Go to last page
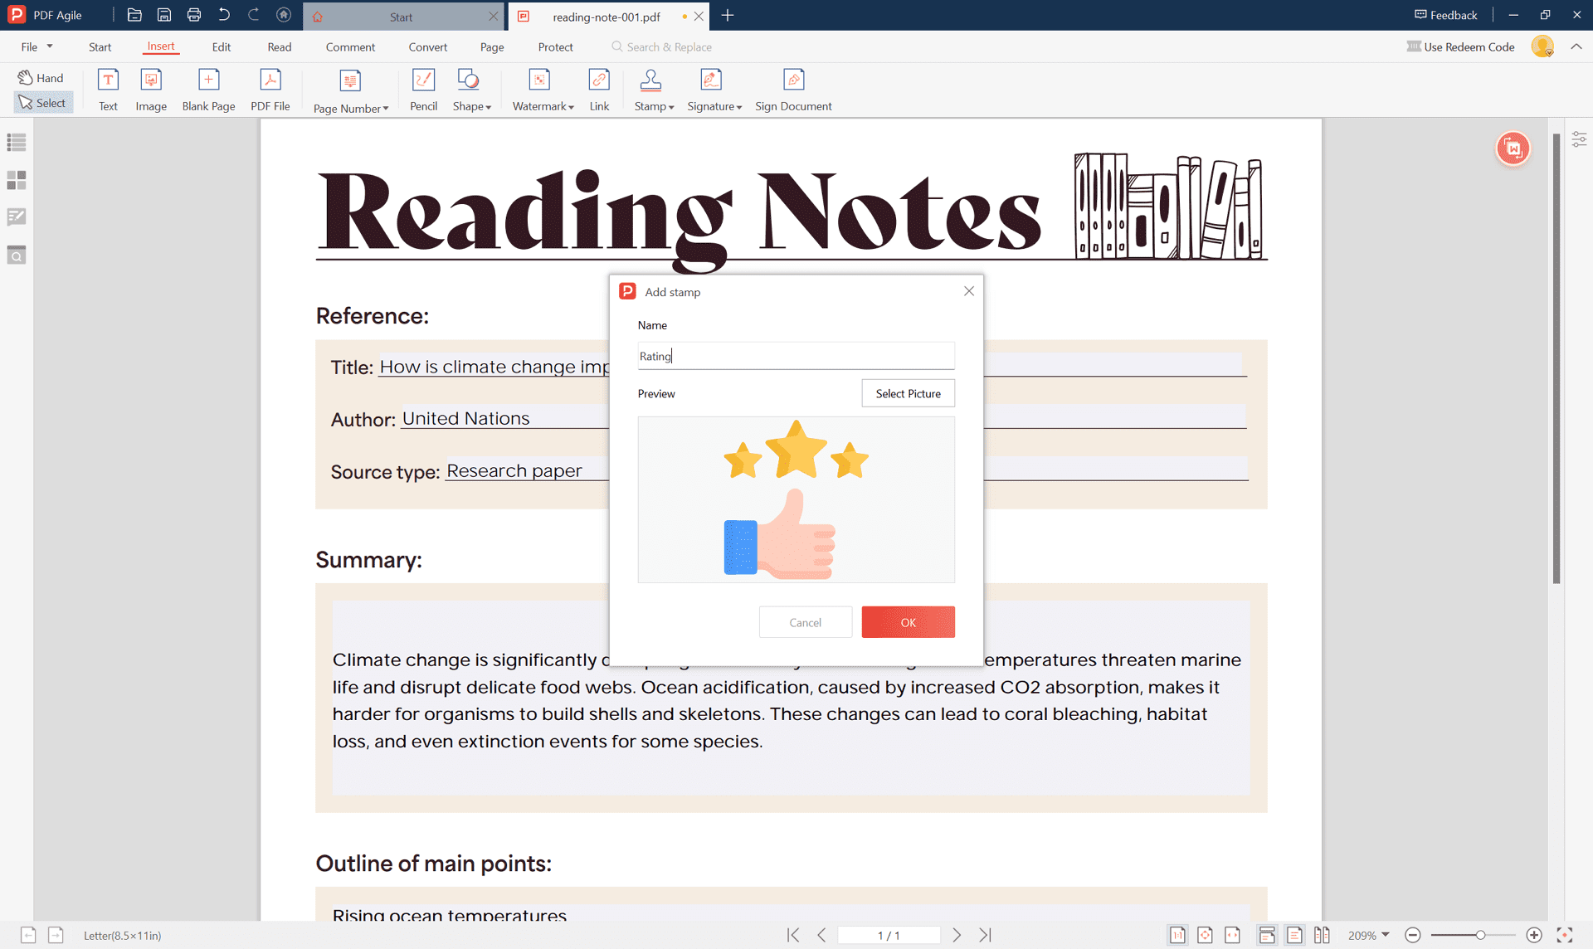Image resolution: width=1593 pixels, height=949 pixels. [x=985, y=935]
